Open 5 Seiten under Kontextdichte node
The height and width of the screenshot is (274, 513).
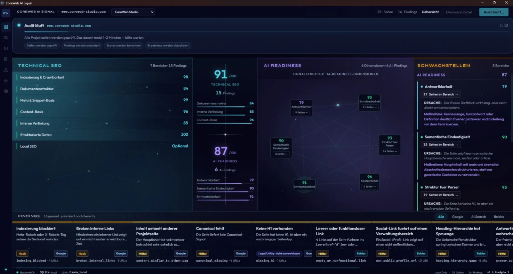click(x=369, y=187)
